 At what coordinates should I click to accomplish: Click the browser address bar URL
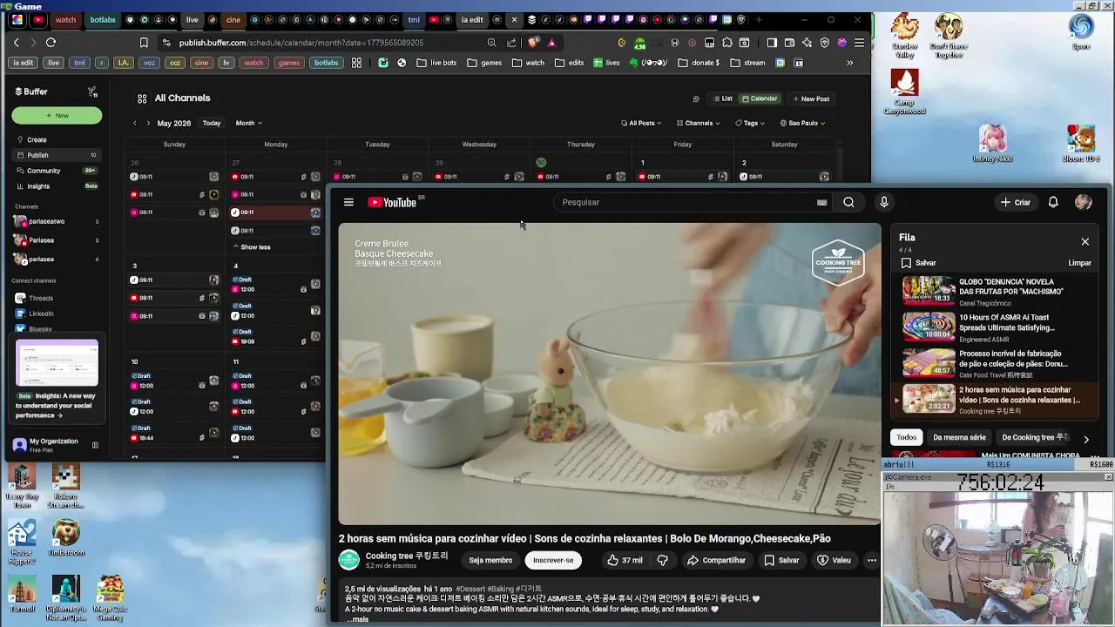click(301, 42)
